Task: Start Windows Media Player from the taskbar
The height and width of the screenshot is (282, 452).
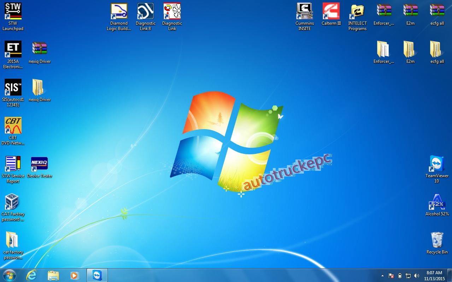Action: 75,275
